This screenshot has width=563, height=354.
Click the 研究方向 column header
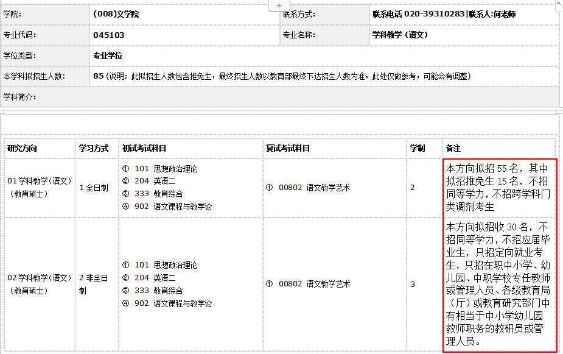(22, 148)
